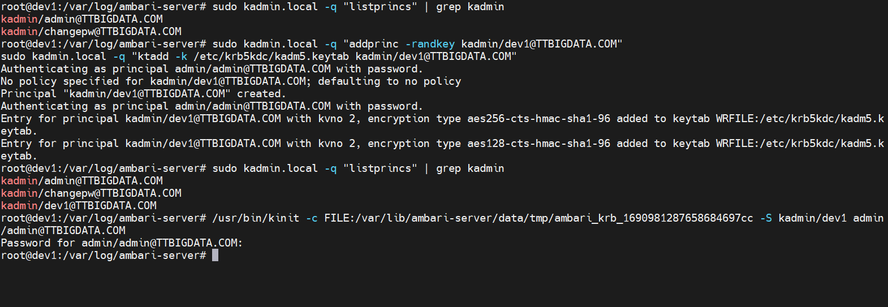
Task: Click the "defaulting to no policy" text
Action: 389,81
